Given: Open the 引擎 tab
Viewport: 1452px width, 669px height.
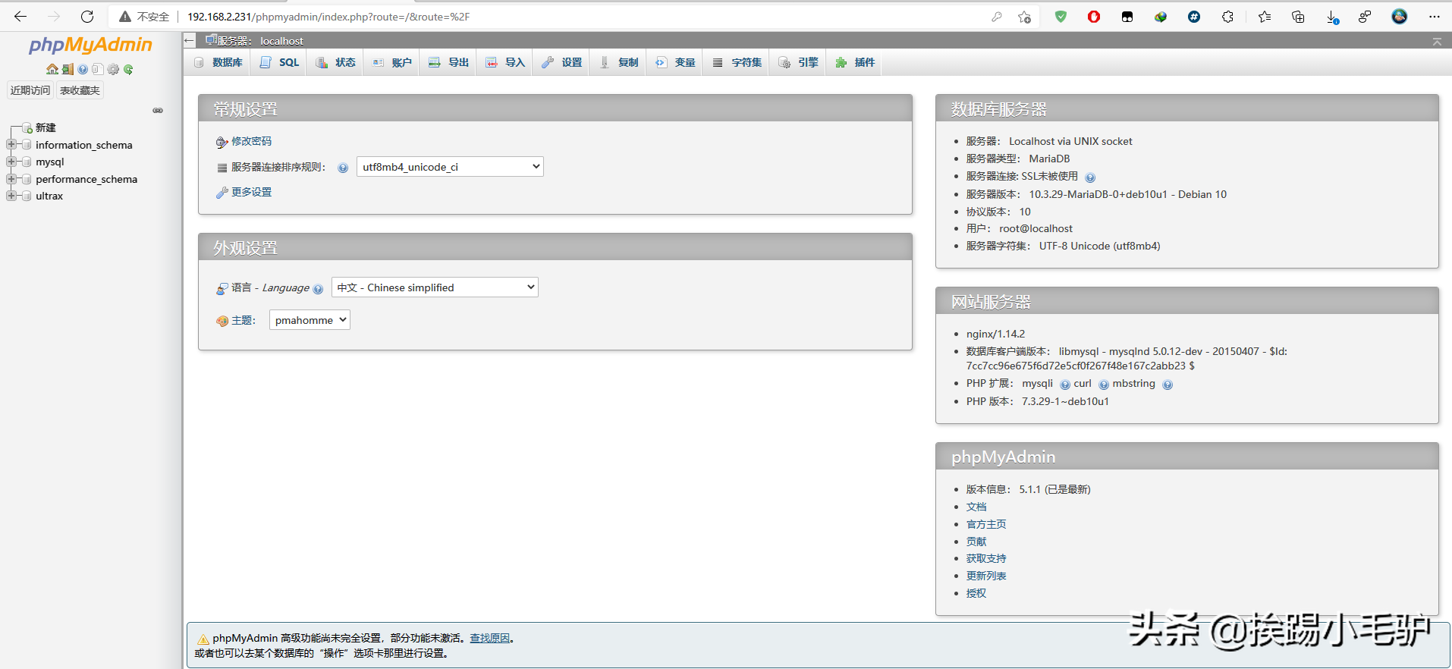Looking at the screenshot, I should point(798,62).
